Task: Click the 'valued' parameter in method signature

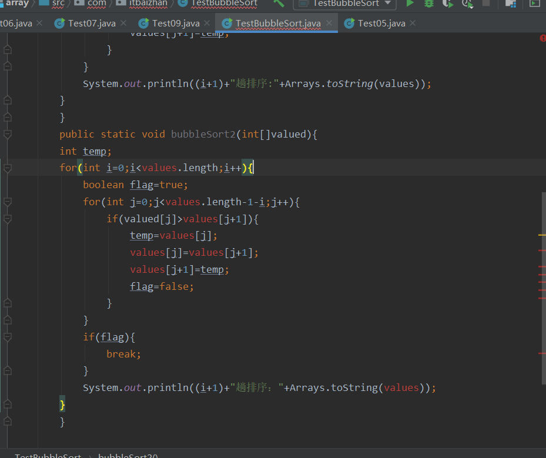Action: pos(289,134)
